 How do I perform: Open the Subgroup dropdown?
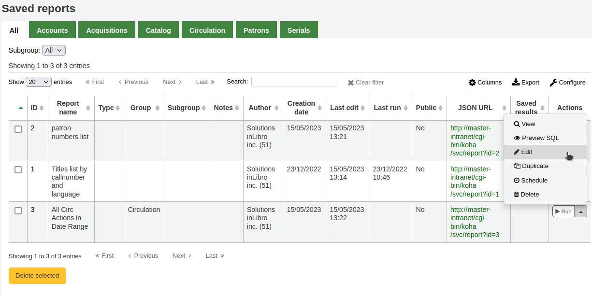tap(54, 50)
